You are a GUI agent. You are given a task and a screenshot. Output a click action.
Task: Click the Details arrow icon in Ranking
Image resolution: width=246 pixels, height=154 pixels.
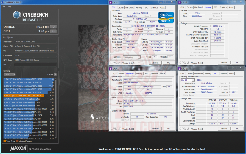pos(55,75)
